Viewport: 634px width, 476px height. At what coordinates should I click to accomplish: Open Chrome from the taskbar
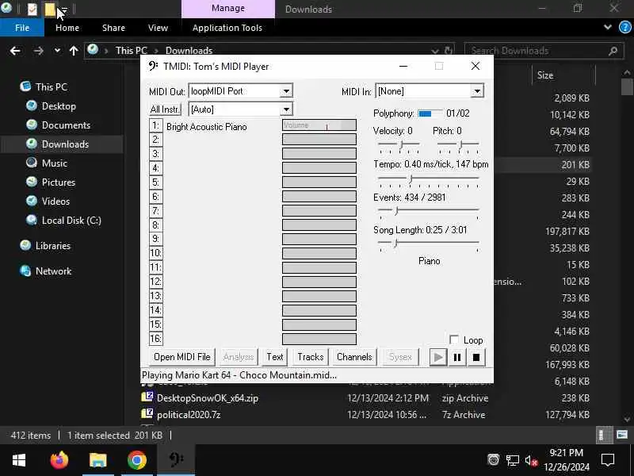click(136, 460)
